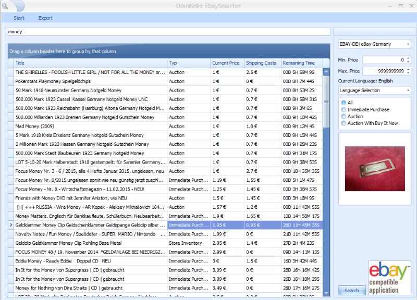Image resolution: width=417 pixels, height=300 pixels.
Task: Select 'THE SHIRELLES - FOOLISH LITTLE GIRL' row
Action: (165, 72)
